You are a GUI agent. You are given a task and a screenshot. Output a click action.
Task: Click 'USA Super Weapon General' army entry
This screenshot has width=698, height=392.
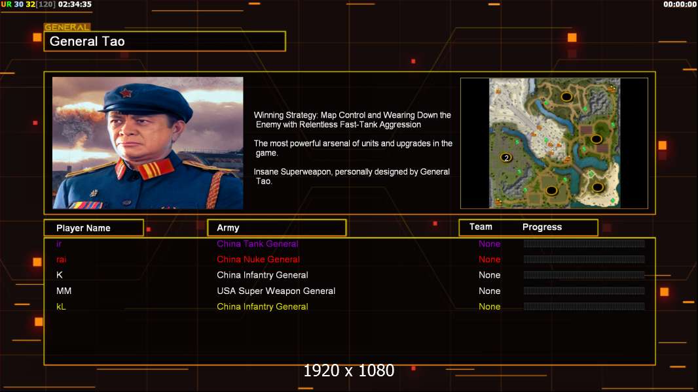click(276, 291)
